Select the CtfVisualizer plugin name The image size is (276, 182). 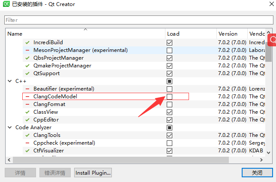coord(48,151)
